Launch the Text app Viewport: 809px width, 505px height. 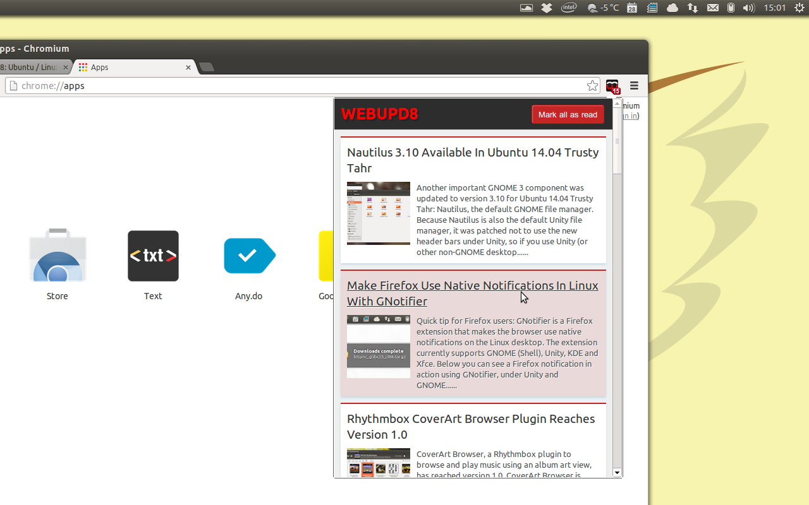[x=153, y=256]
